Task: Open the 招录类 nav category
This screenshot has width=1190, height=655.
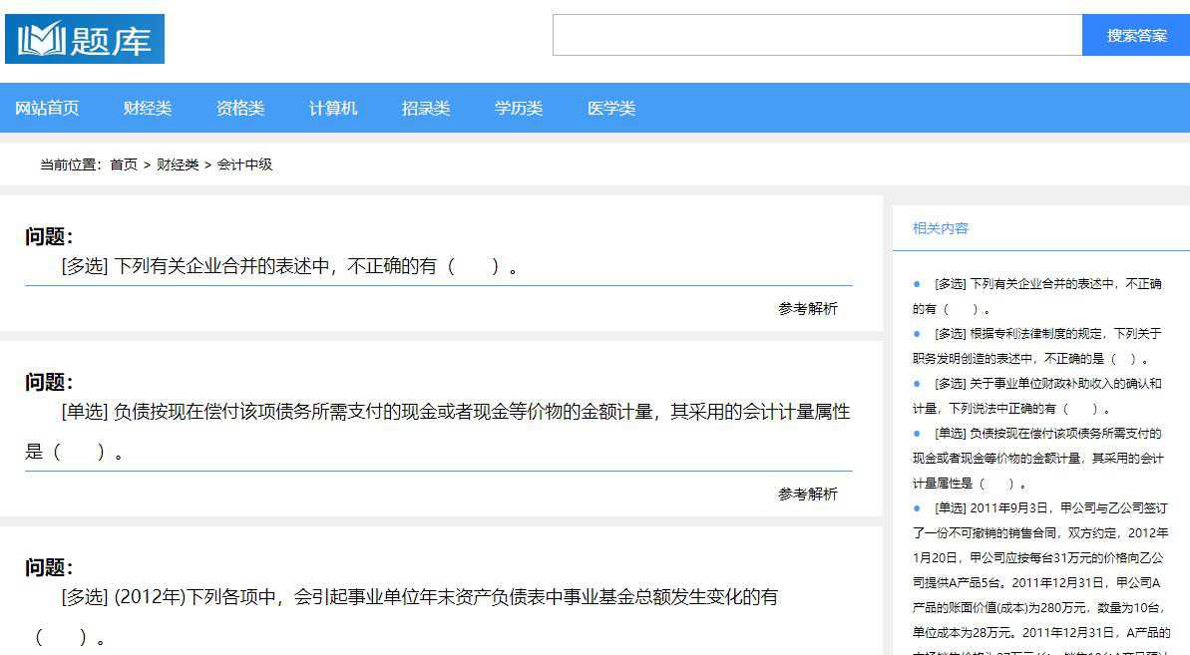Action: (x=426, y=108)
